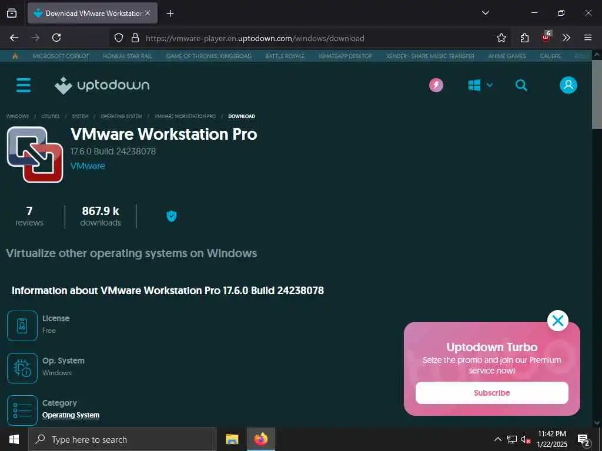The width and height of the screenshot is (602, 451).
Task: Open the user account profile icon
Action: [x=568, y=85]
